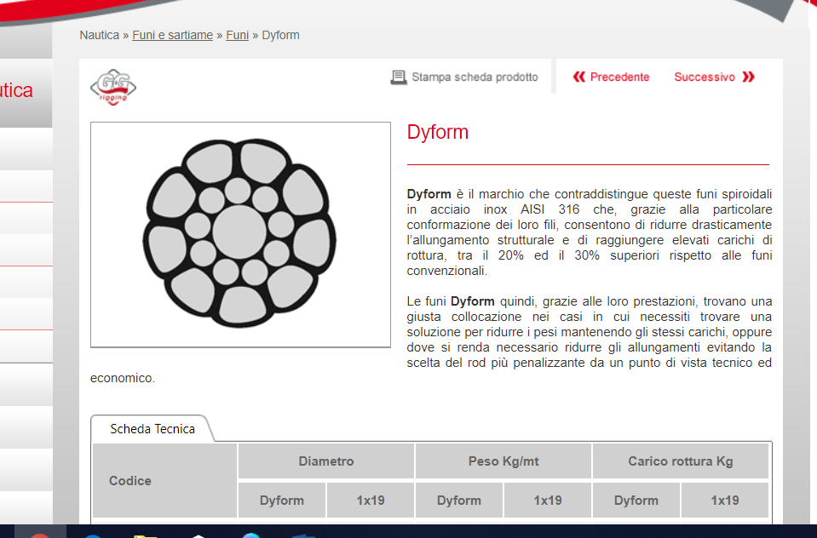817x538 pixels.
Task: Click Nautica breadcrumb text
Action: (99, 35)
